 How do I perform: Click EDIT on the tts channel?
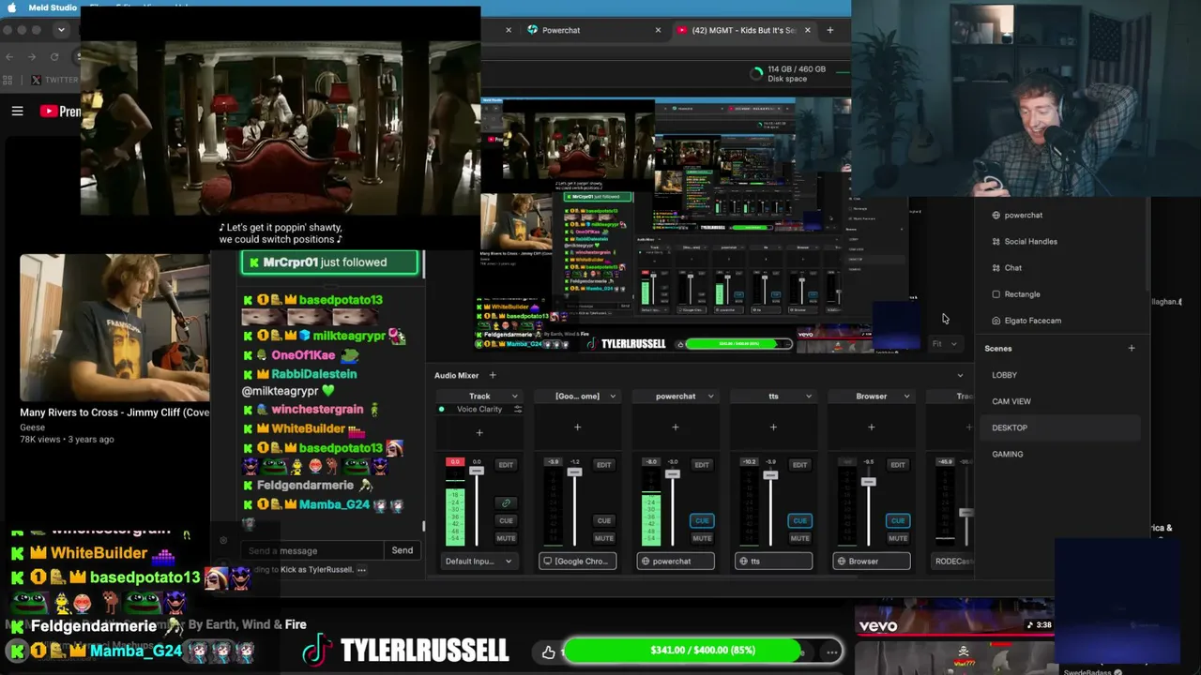click(799, 465)
